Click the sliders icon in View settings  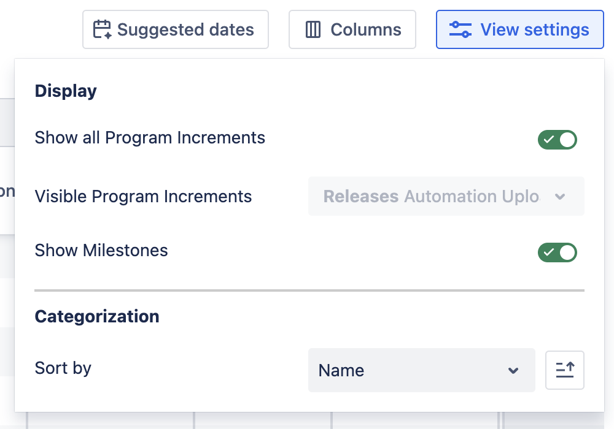(x=460, y=29)
